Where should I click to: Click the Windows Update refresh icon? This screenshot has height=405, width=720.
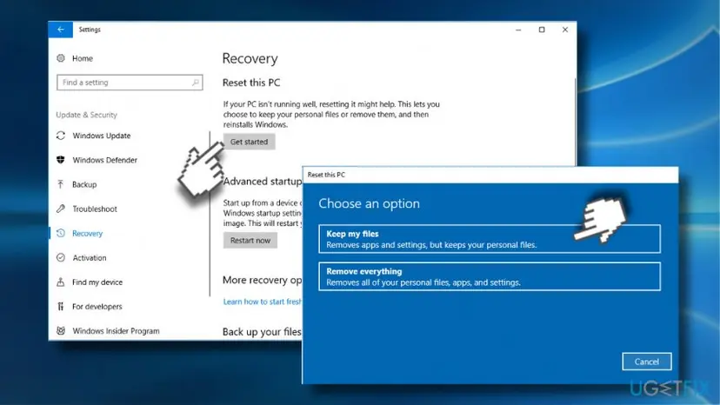click(x=61, y=136)
